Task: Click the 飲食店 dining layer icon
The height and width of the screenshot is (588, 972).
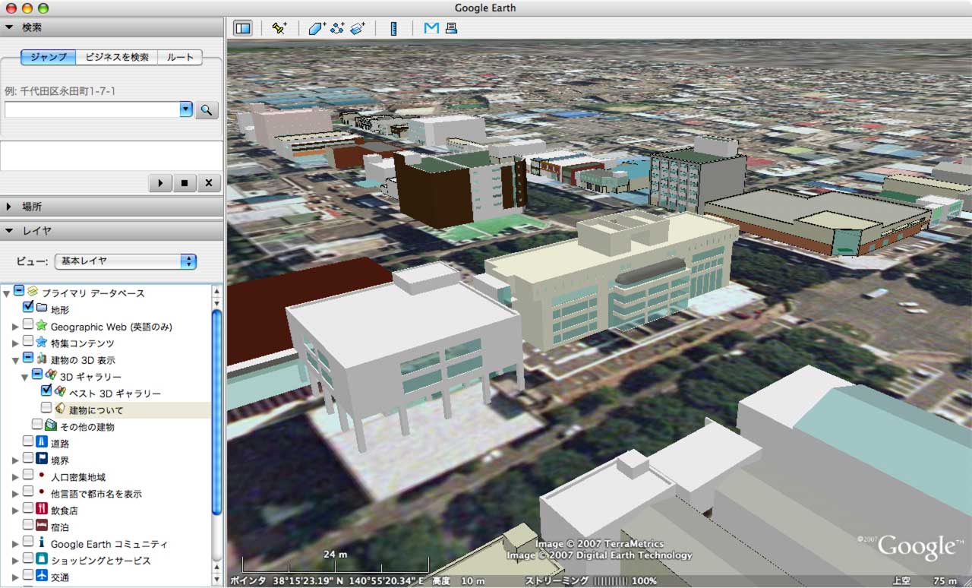Action: 41,509
